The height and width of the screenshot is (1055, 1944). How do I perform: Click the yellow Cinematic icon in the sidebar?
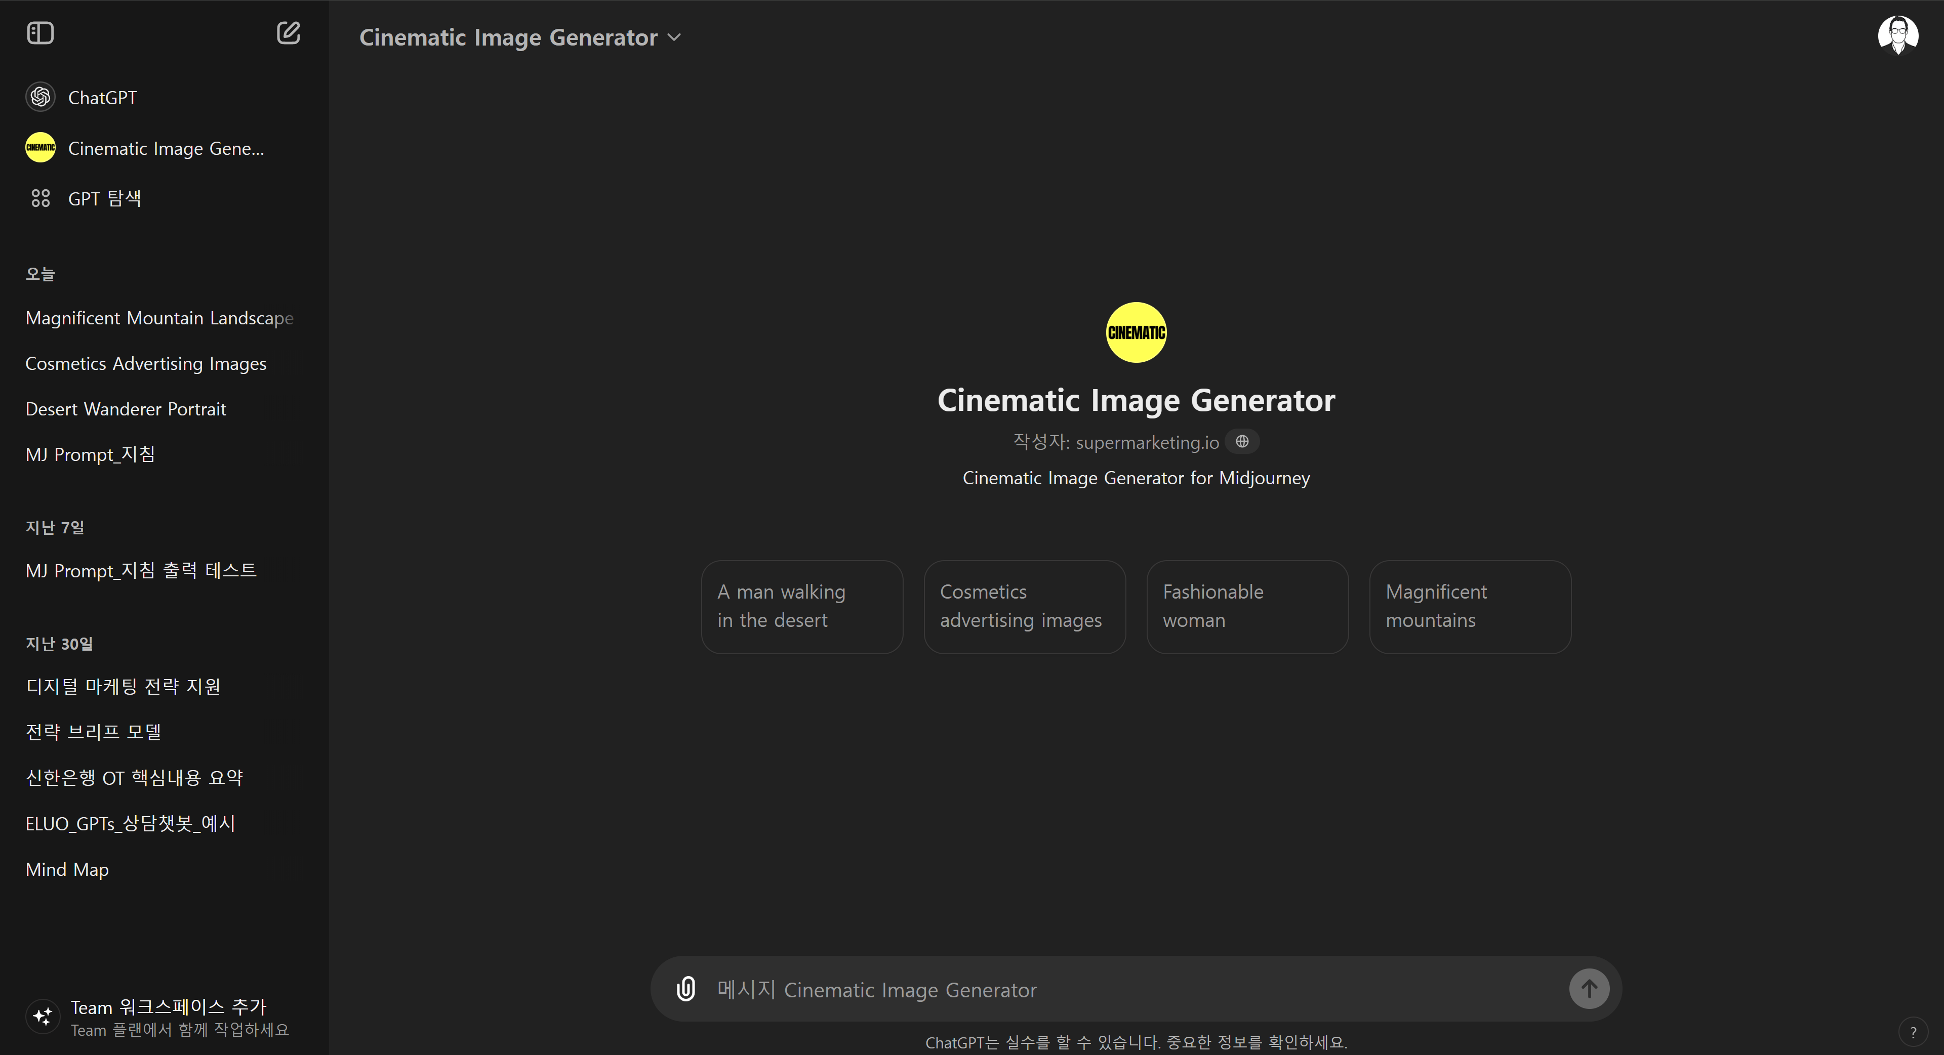click(x=40, y=148)
